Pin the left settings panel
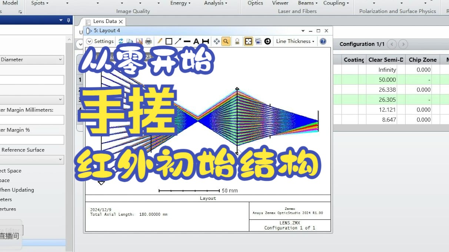 [69, 21]
